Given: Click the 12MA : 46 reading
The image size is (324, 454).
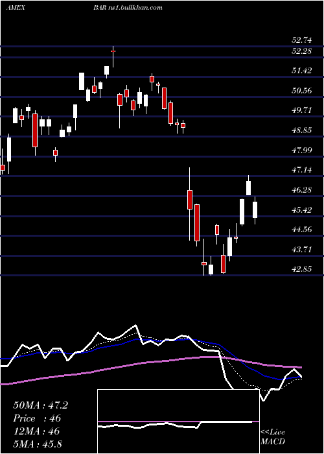Looking at the screenshot, I should pyautogui.click(x=36, y=431).
